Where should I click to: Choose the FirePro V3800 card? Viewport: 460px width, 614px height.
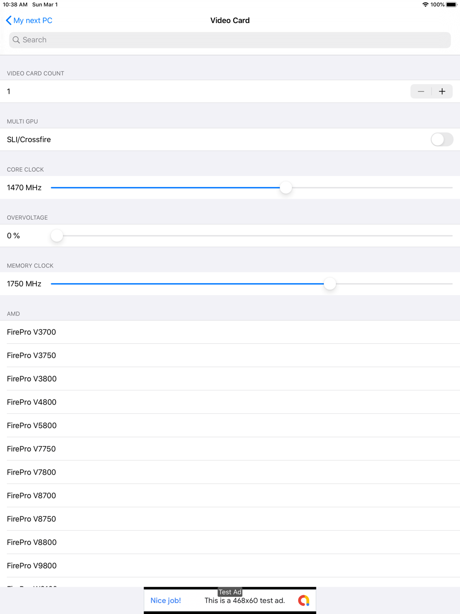point(230,379)
